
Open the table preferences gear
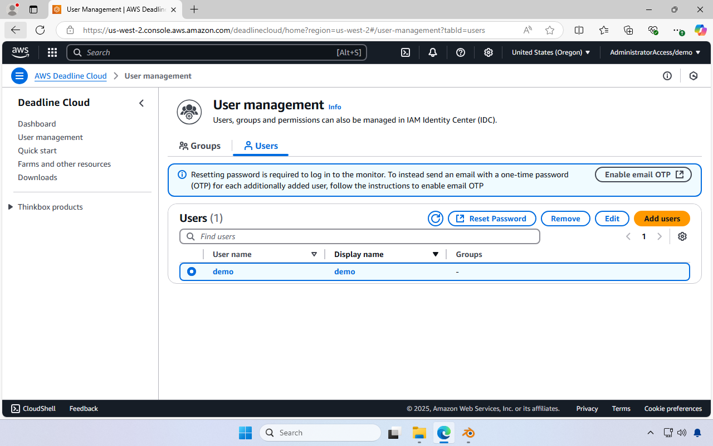click(682, 236)
